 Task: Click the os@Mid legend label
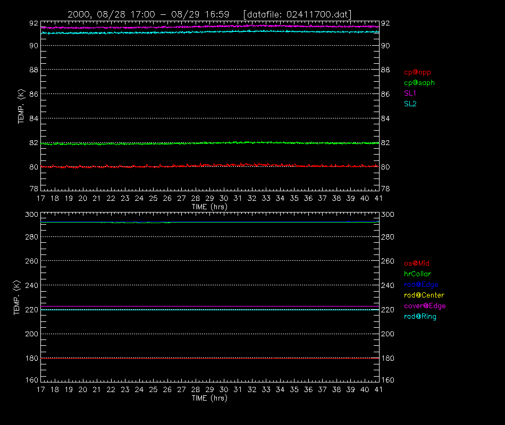pyautogui.click(x=417, y=263)
